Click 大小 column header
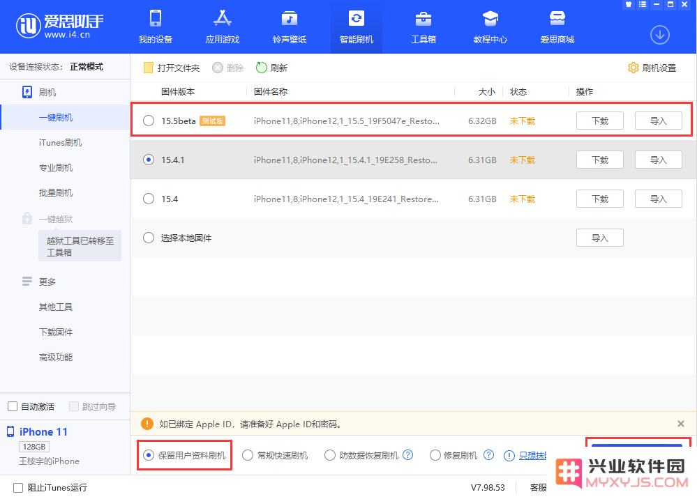Image resolution: width=697 pixels, height=499 pixels. [x=486, y=91]
